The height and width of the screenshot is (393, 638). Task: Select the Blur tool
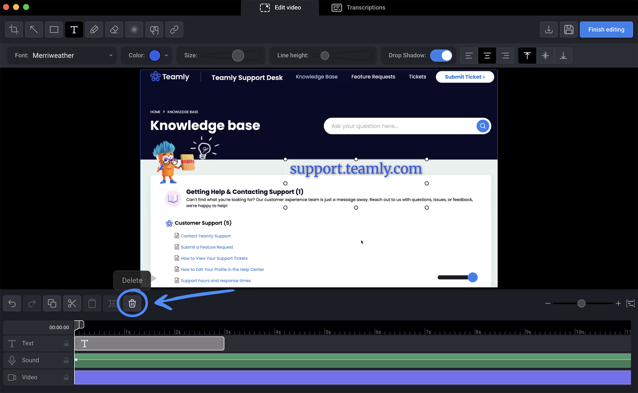click(x=134, y=29)
